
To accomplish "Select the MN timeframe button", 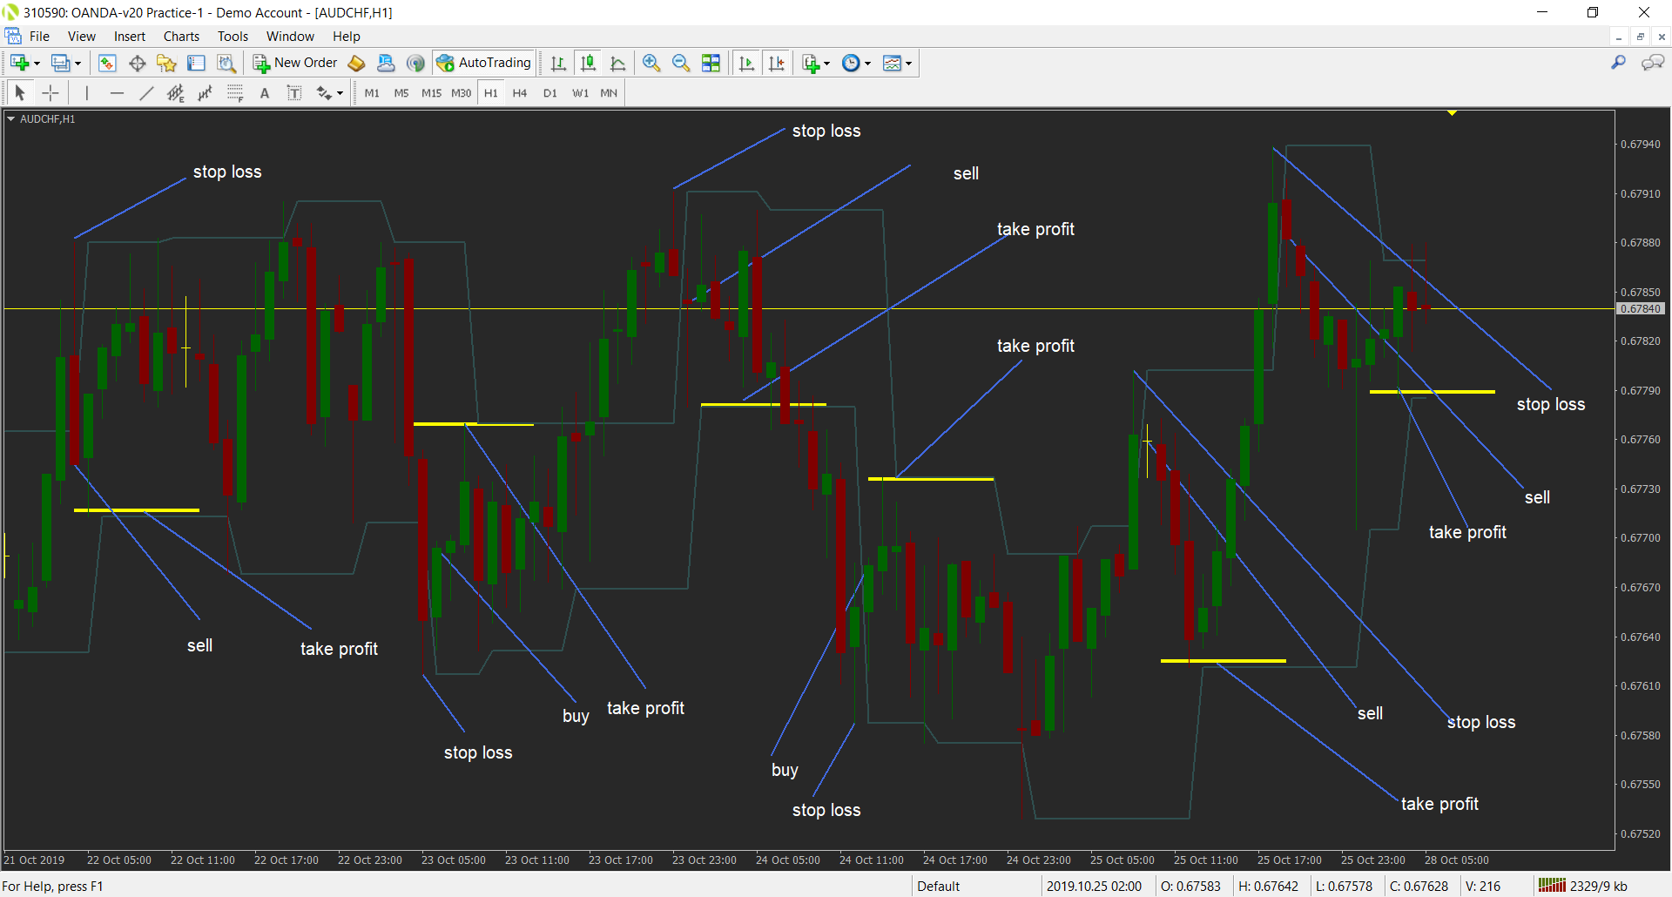I will [x=609, y=93].
